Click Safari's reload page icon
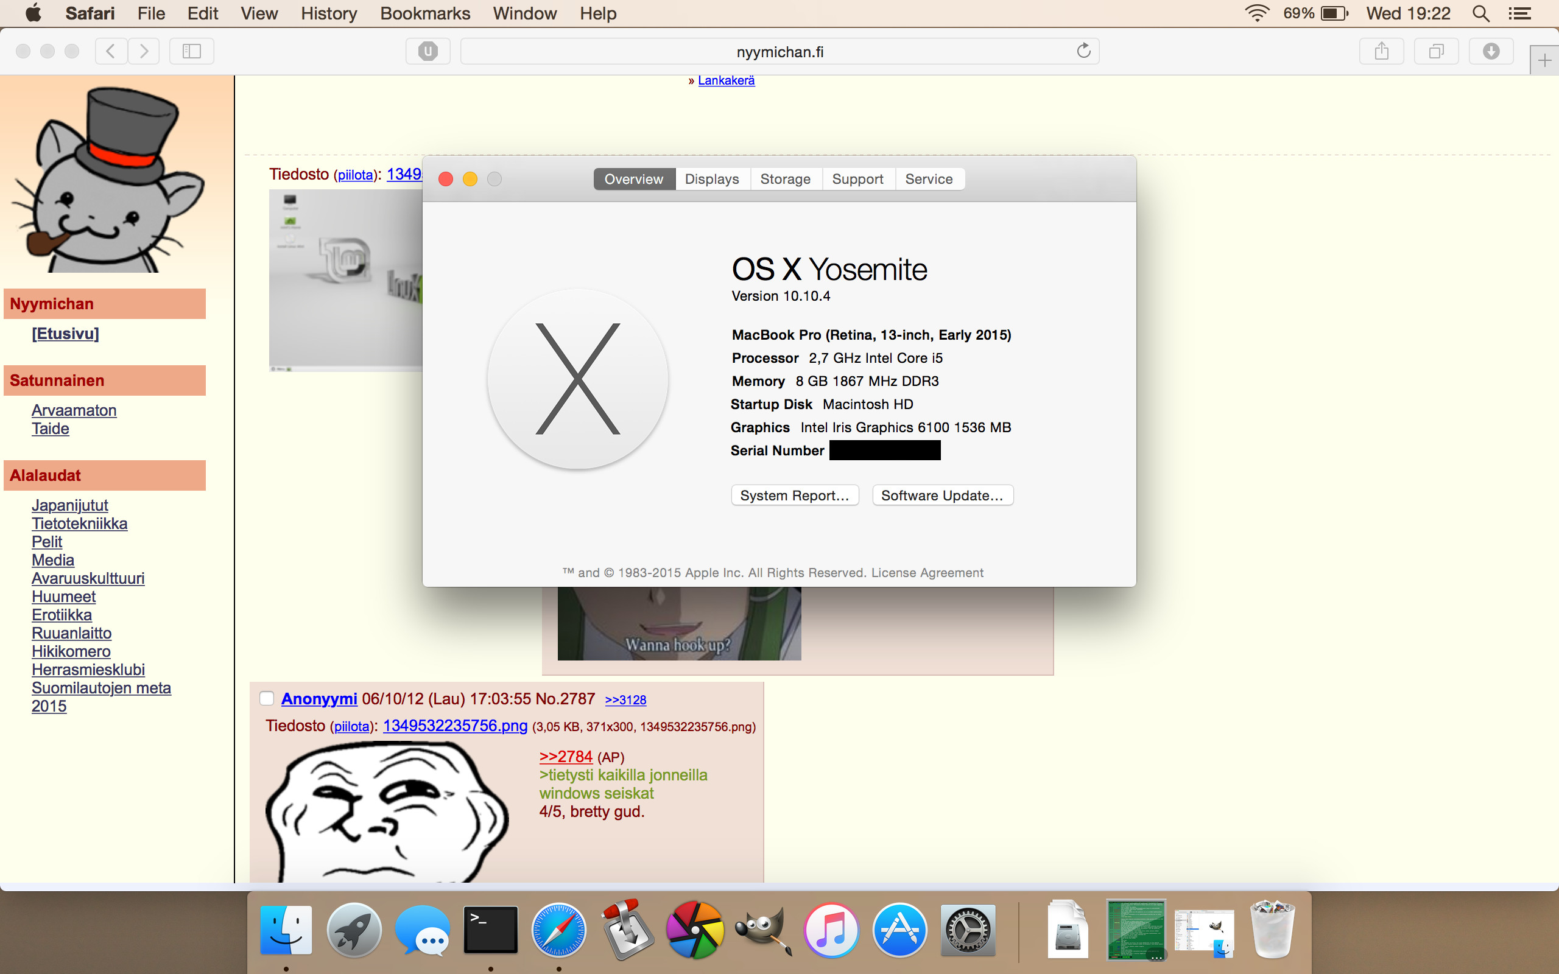Viewport: 1559px width, 974px height. [x=1083, y=51]
